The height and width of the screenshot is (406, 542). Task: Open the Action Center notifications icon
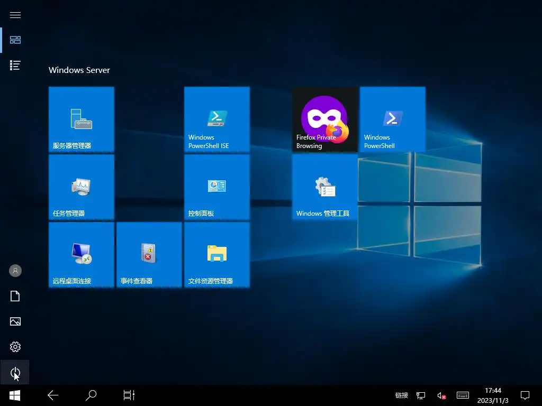(x=525, y=395)
